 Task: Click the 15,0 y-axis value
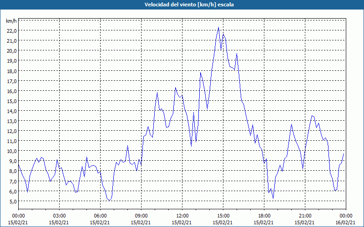(12, 101)
